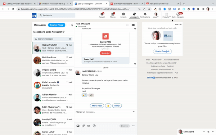Open the send options menu
The width and height of the screenshot is (216, 135).
tap(134, 126)
